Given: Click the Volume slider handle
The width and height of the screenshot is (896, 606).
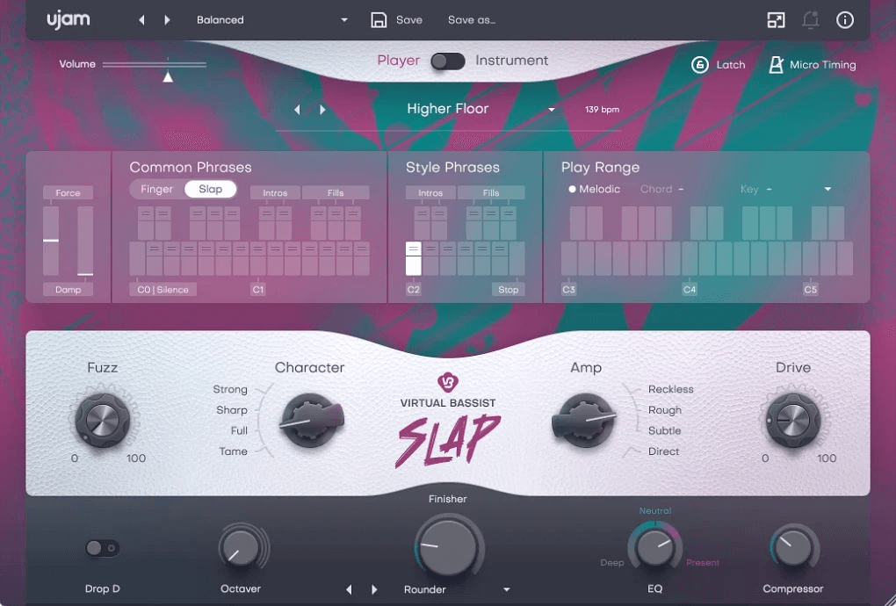Looking at the screenshot, I should click(x=168, y=76).
